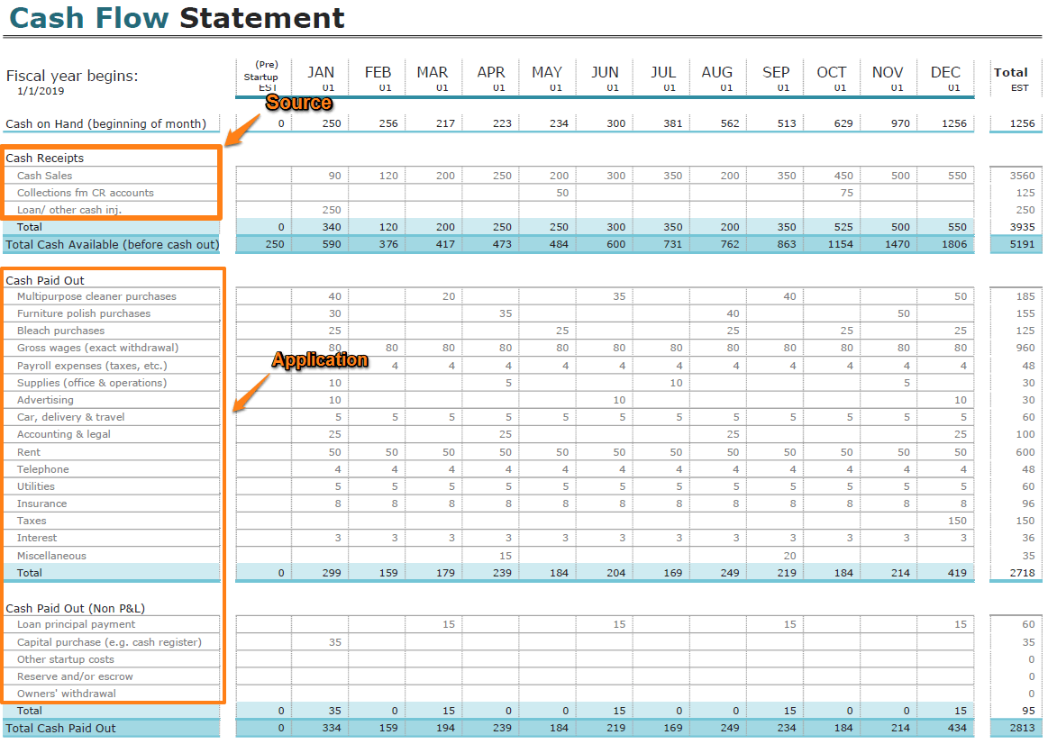The width and height of the screenshot is (1048, 744).
Task: Click the Cash on Hand beginning value 250
Action: (330, 122)
